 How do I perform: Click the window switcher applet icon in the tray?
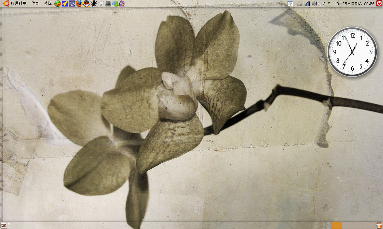click(290, 4)
